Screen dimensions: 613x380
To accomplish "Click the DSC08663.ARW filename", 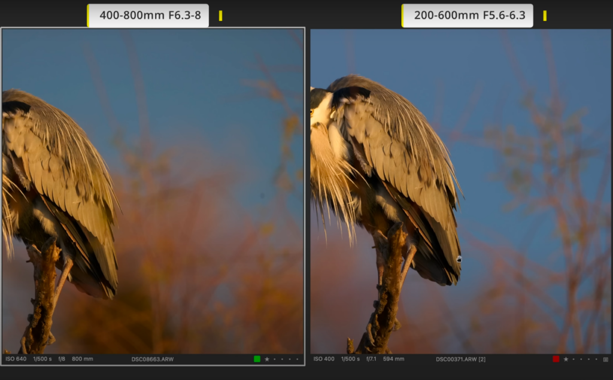I will click(152, 359).
